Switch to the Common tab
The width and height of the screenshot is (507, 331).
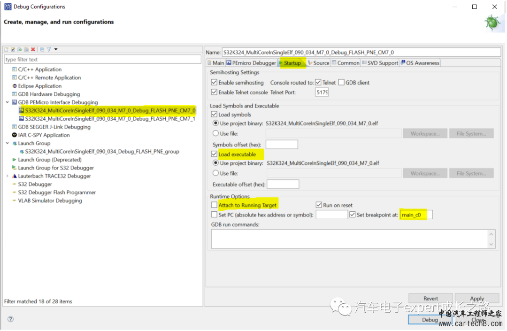(346, 63)
